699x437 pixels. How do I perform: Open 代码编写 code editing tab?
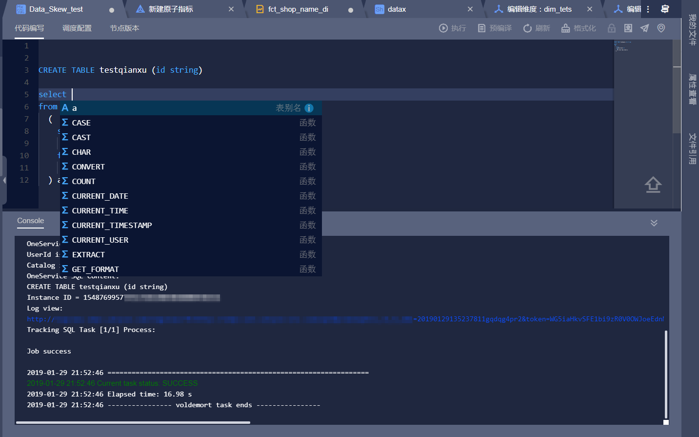(29, 28)
